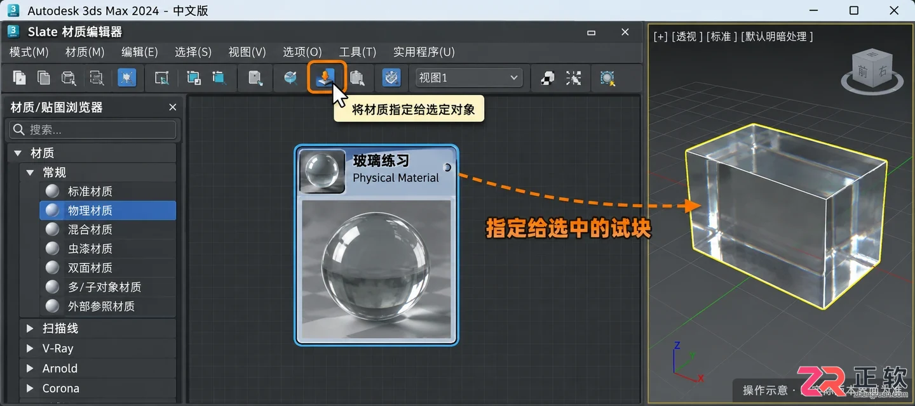This screenshot has height=406, width=915.
Task: Click the rectangle-with-cursor toolbar icon
Action: [x=162, y=78]
